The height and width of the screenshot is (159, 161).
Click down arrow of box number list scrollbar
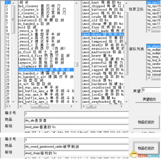(x=13, y=102)
